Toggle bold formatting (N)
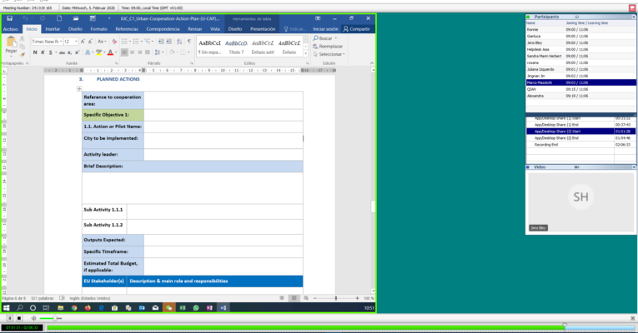 point(36,52)
